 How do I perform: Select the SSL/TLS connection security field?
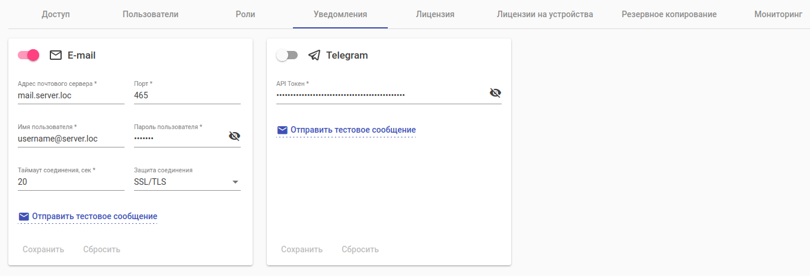[x=178, y=182]
